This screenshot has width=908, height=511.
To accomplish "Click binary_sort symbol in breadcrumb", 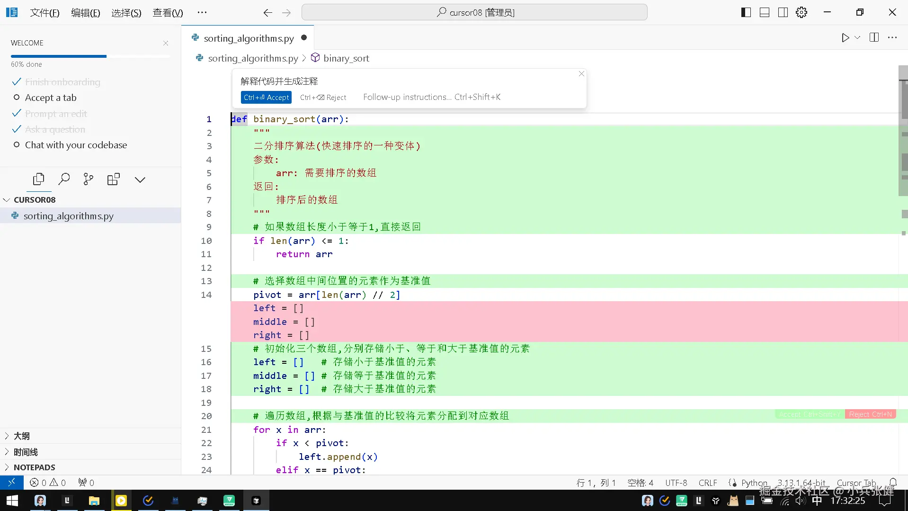I will tap(346, 58).
